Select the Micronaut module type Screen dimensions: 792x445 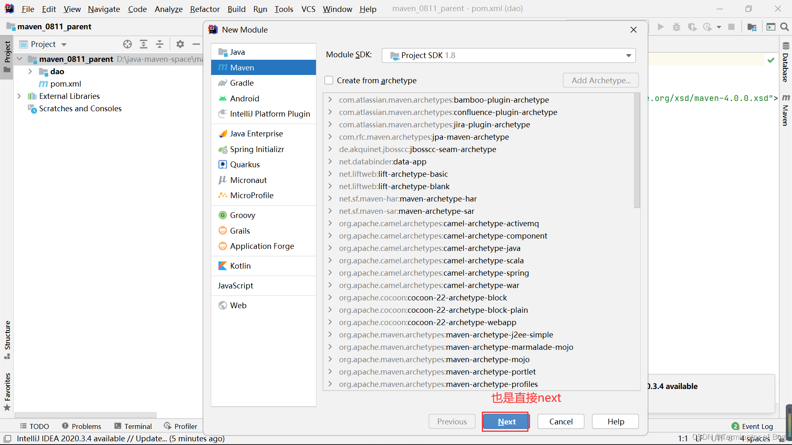click(x=263, y=180)
